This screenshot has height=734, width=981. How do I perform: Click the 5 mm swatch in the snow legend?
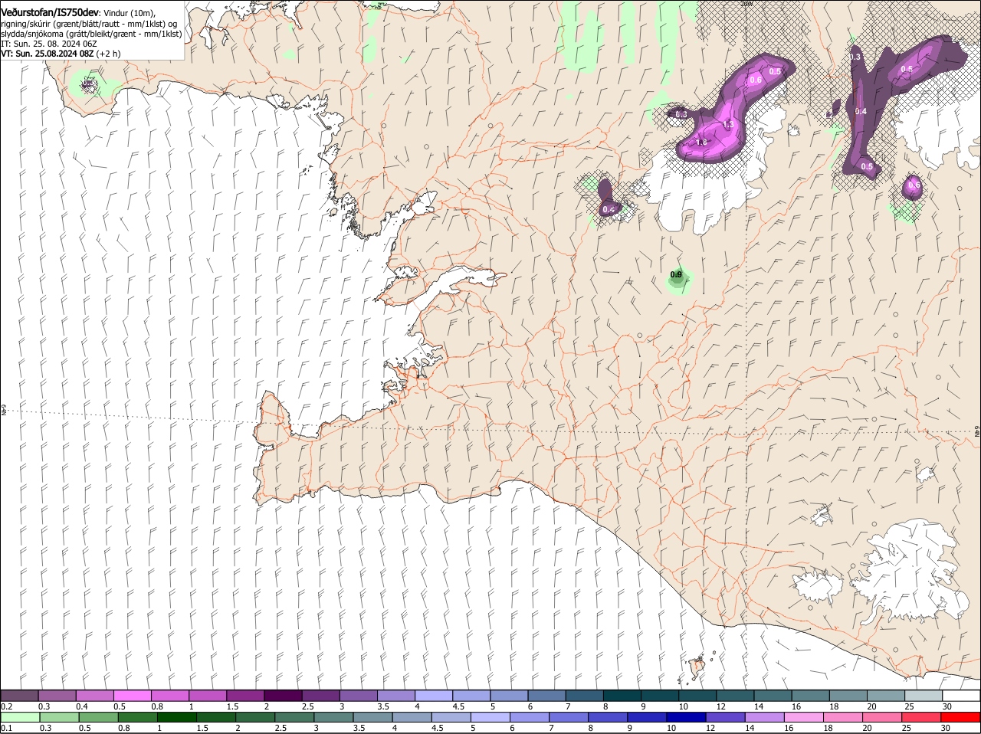(507, 696)
